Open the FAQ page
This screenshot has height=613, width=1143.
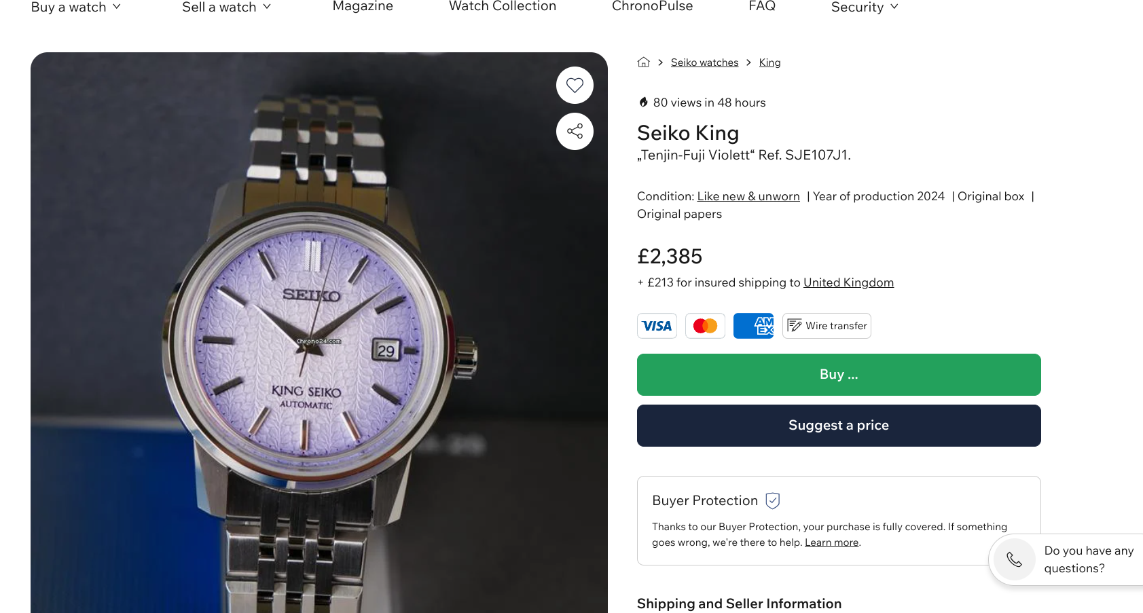(761, 7)
